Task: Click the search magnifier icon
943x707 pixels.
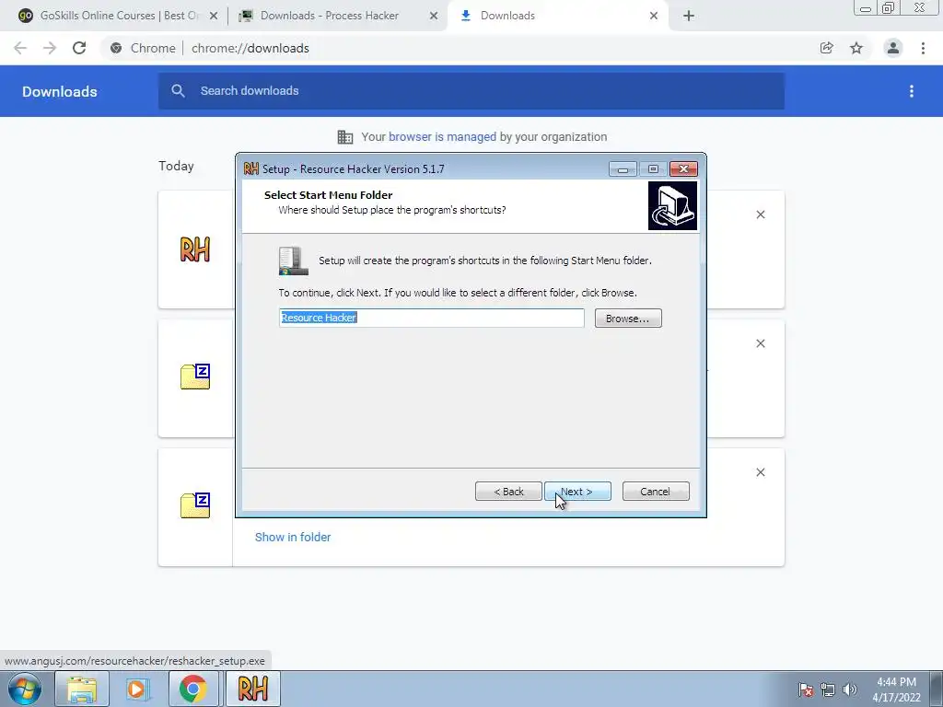Action: pyautogui.click(x=178, y=91)
